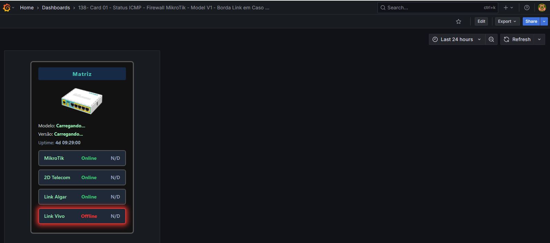Viewport: 550px width, 243px height.
Task: Open the Export dropdown
Action: 507,21
